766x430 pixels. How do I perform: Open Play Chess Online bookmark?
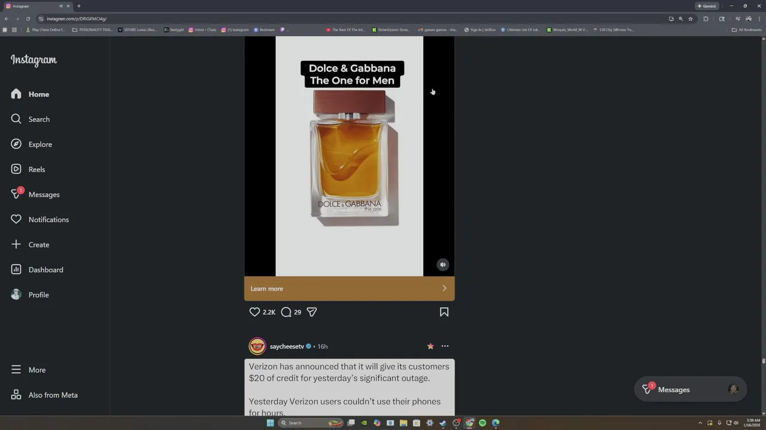click(x=45, y=29)
